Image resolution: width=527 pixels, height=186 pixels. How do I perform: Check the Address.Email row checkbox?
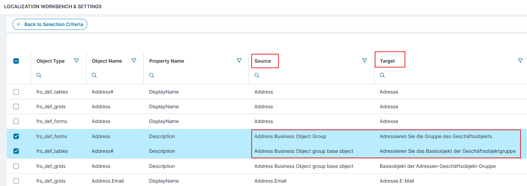[16, 181]
